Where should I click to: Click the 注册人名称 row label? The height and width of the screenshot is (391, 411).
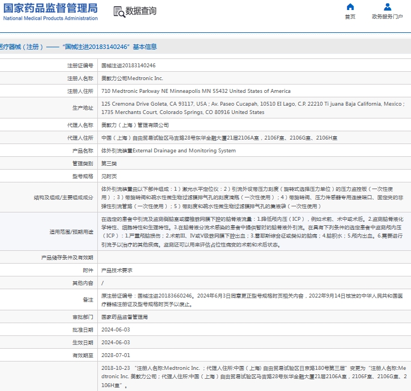pyautogui.click(x=80, y=78)
